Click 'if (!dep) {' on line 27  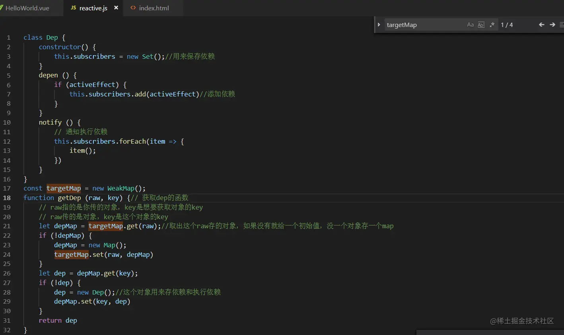pyautogui.click(x=60, y=283)
